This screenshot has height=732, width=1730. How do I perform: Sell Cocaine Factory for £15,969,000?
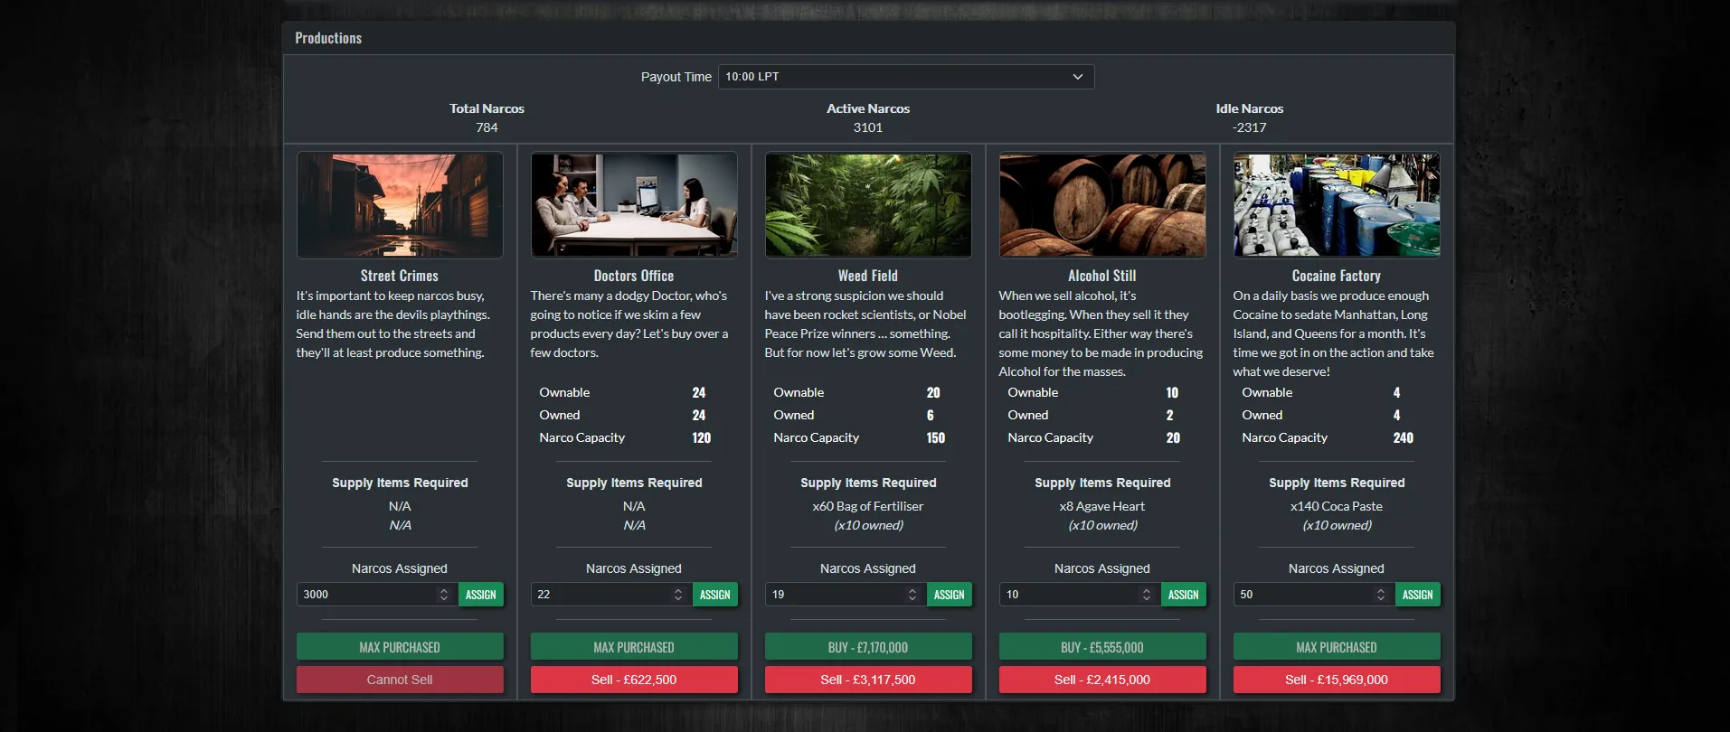coord(1337,680)
